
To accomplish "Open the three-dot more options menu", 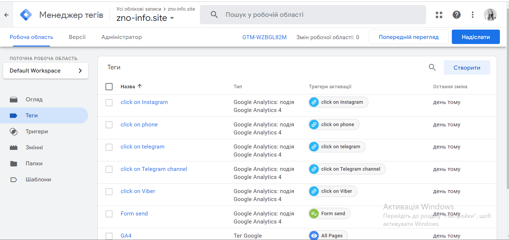I will click(x=473, y=15).
